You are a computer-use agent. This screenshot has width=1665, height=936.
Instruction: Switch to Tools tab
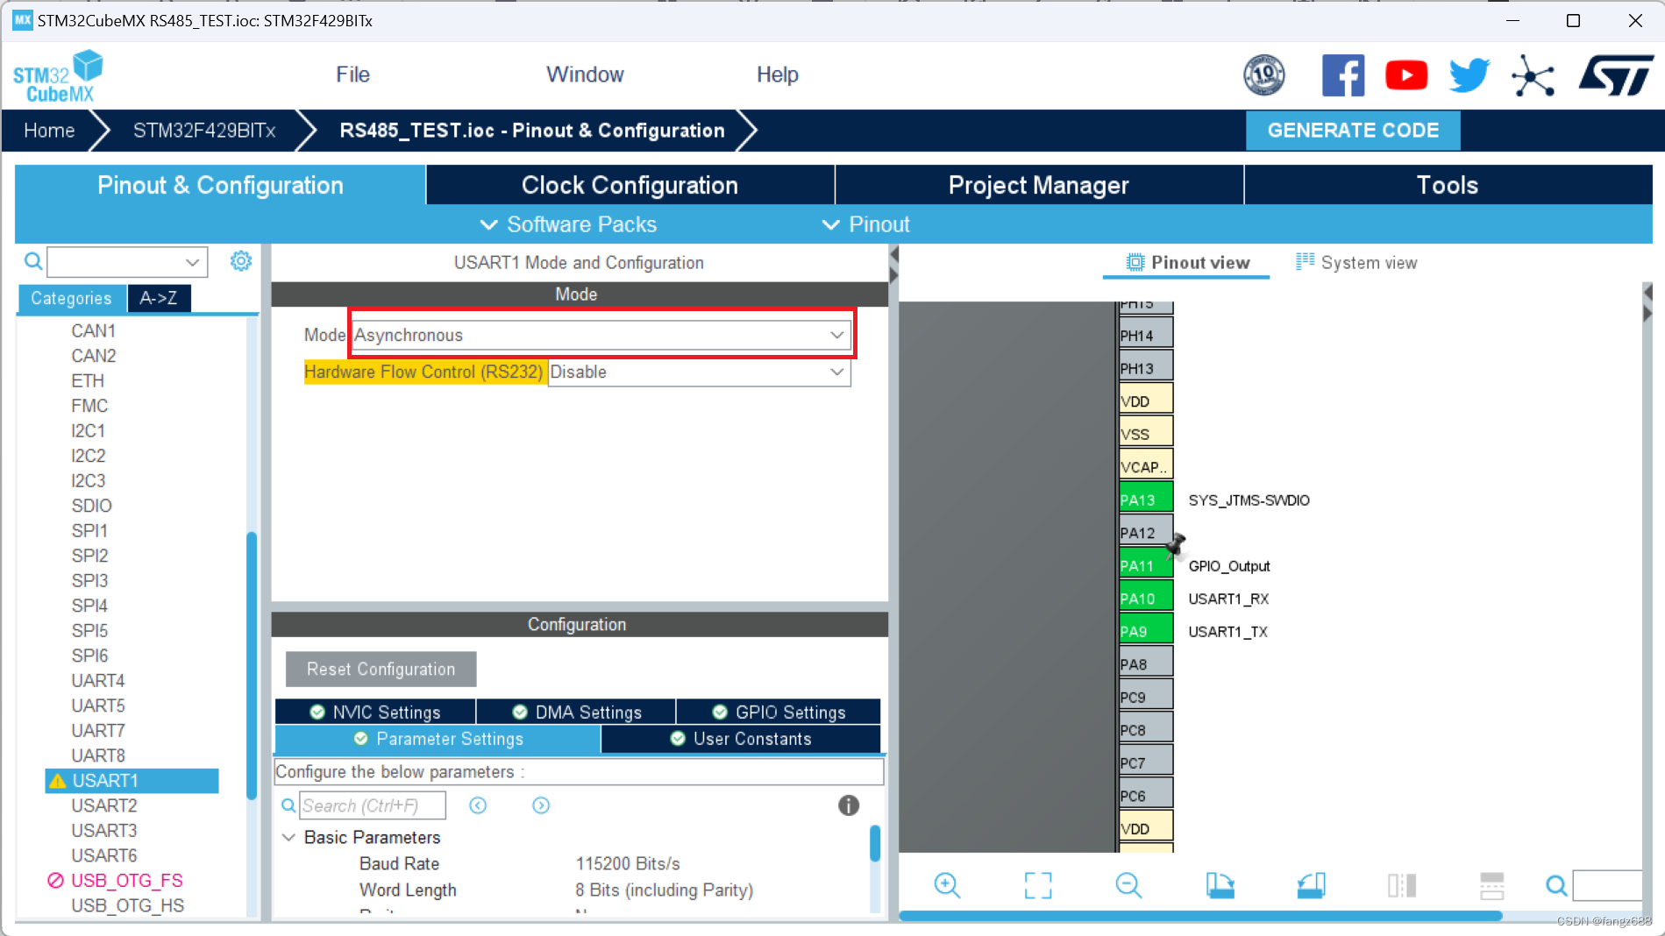pos(1448,185)
